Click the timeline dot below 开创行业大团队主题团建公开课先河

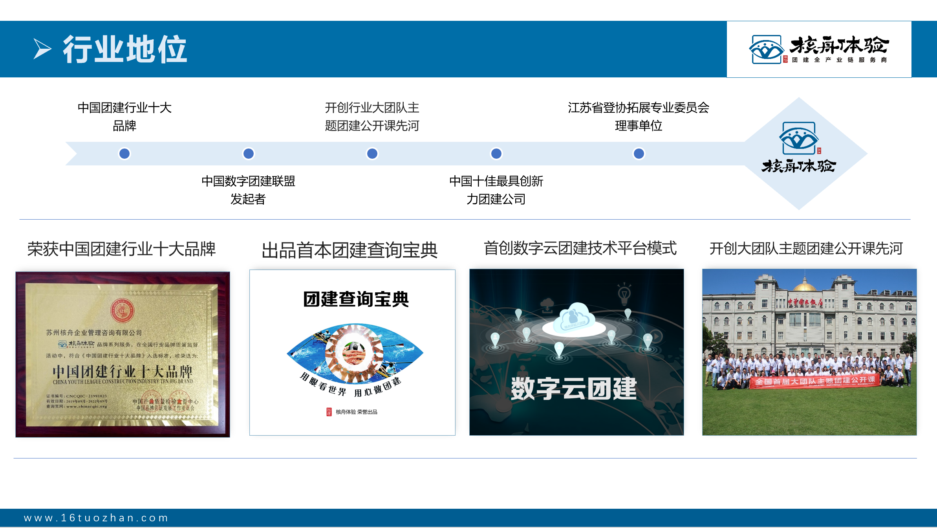coord(372,154)
